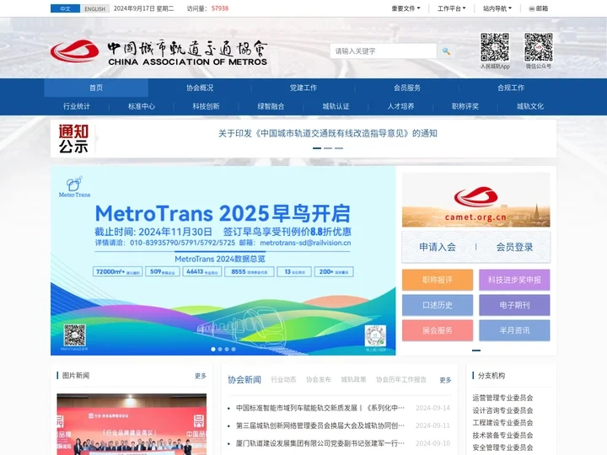Click the blue 口述历史 button
Image resolution: width=607 pixels, height=455 pixels.
point(438,305)
